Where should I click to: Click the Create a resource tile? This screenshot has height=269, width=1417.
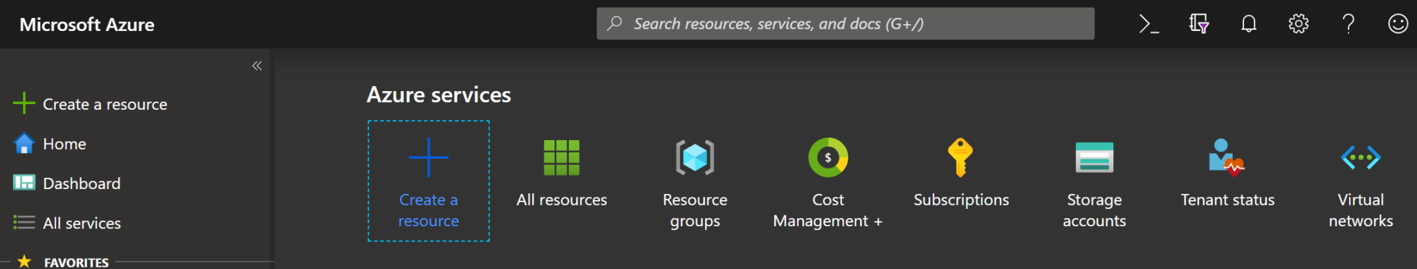[x=428, y=181]
